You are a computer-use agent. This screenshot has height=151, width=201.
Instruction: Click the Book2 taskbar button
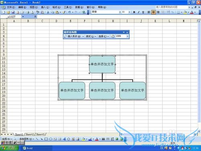coord(36,148)
